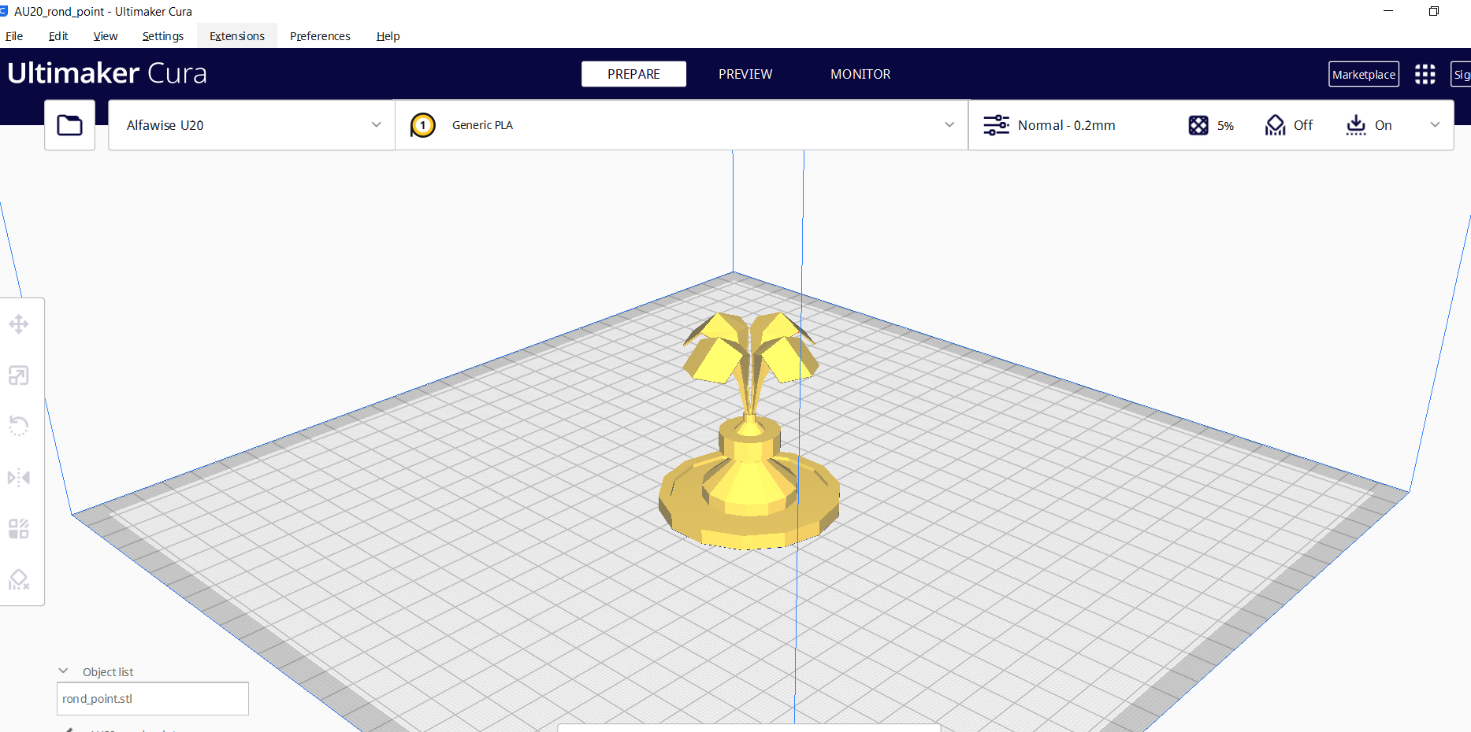Select the Mirror tool
The width and height of the screenshot is (1471, 732).
[x=19, y=478]
